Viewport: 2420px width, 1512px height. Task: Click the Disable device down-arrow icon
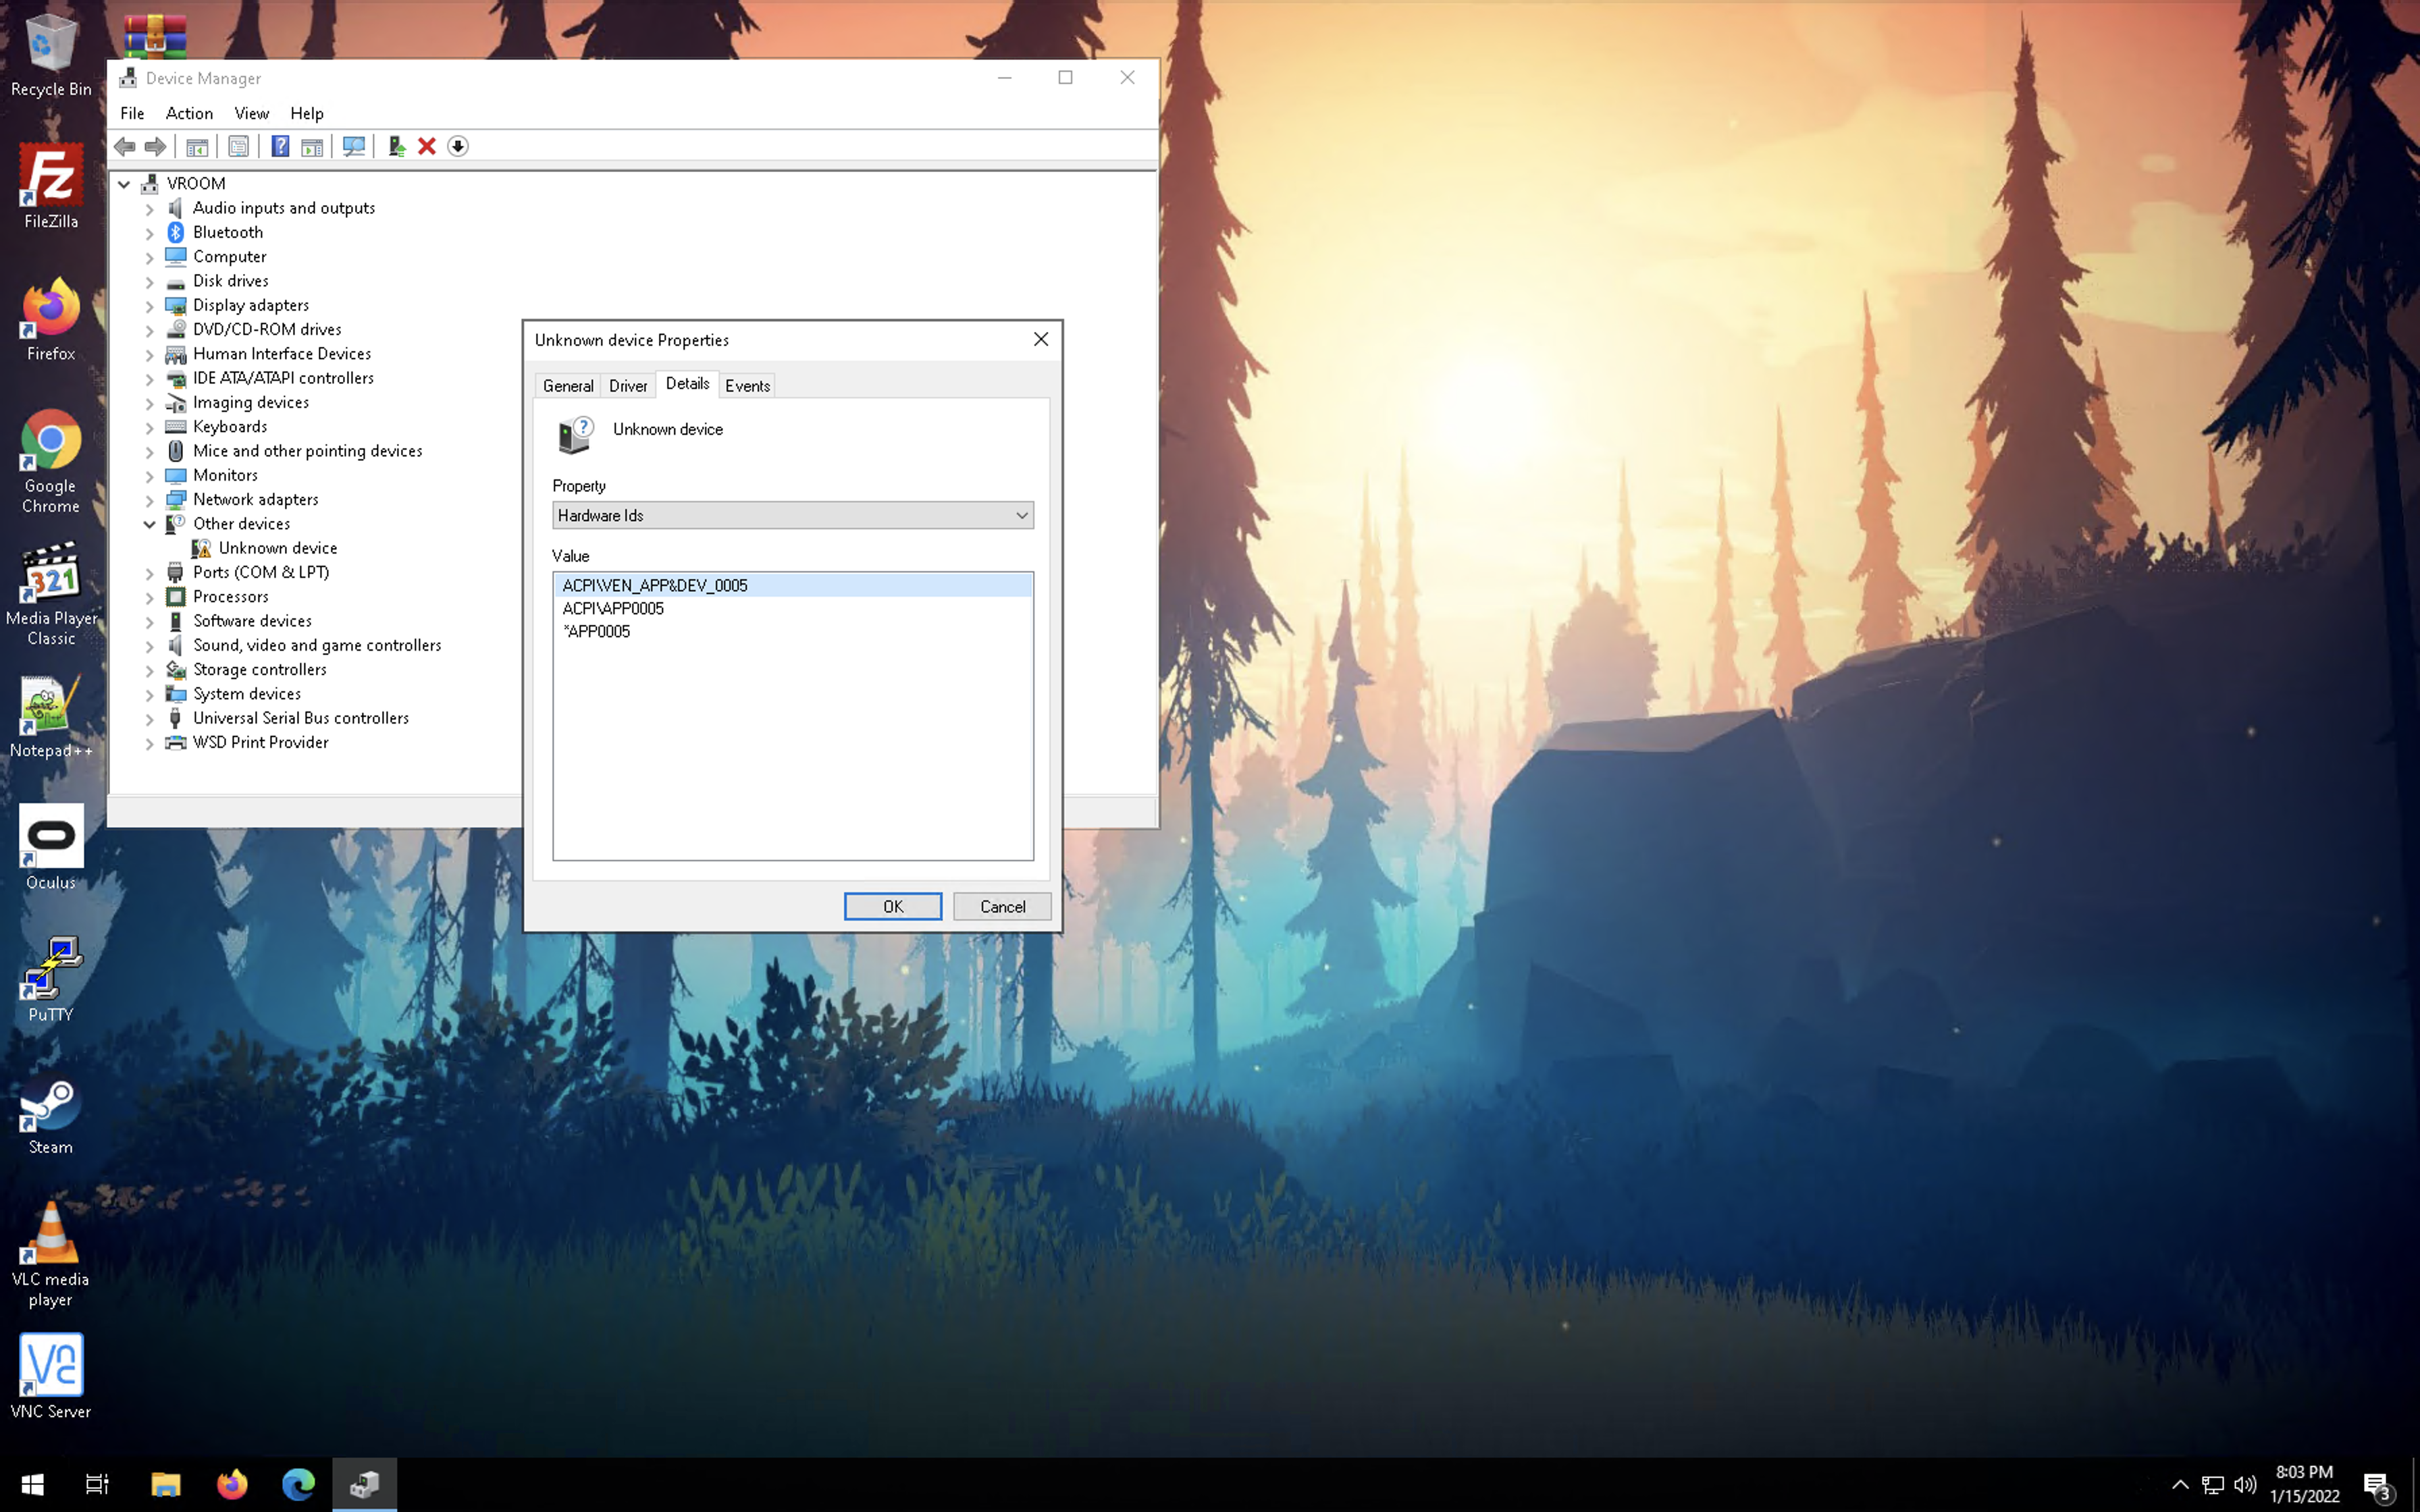458,146
